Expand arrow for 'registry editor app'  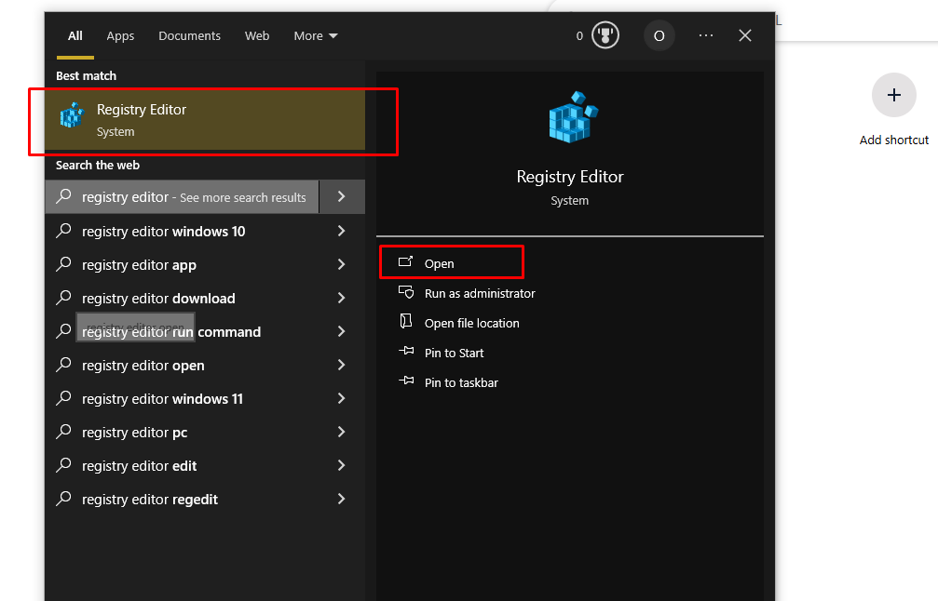tap(342, 264)
